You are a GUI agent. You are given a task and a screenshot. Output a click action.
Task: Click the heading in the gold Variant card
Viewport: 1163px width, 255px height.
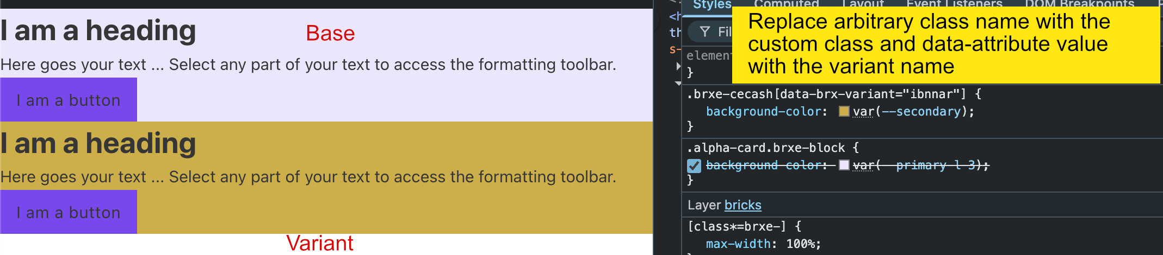pyautogui.click(x=98, y=144)
